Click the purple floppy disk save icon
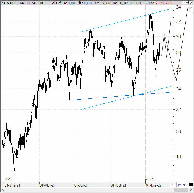Screen dimensions: 194x193 [x=180, y=184]
